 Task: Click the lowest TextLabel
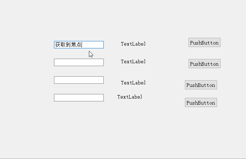[130, 97]
